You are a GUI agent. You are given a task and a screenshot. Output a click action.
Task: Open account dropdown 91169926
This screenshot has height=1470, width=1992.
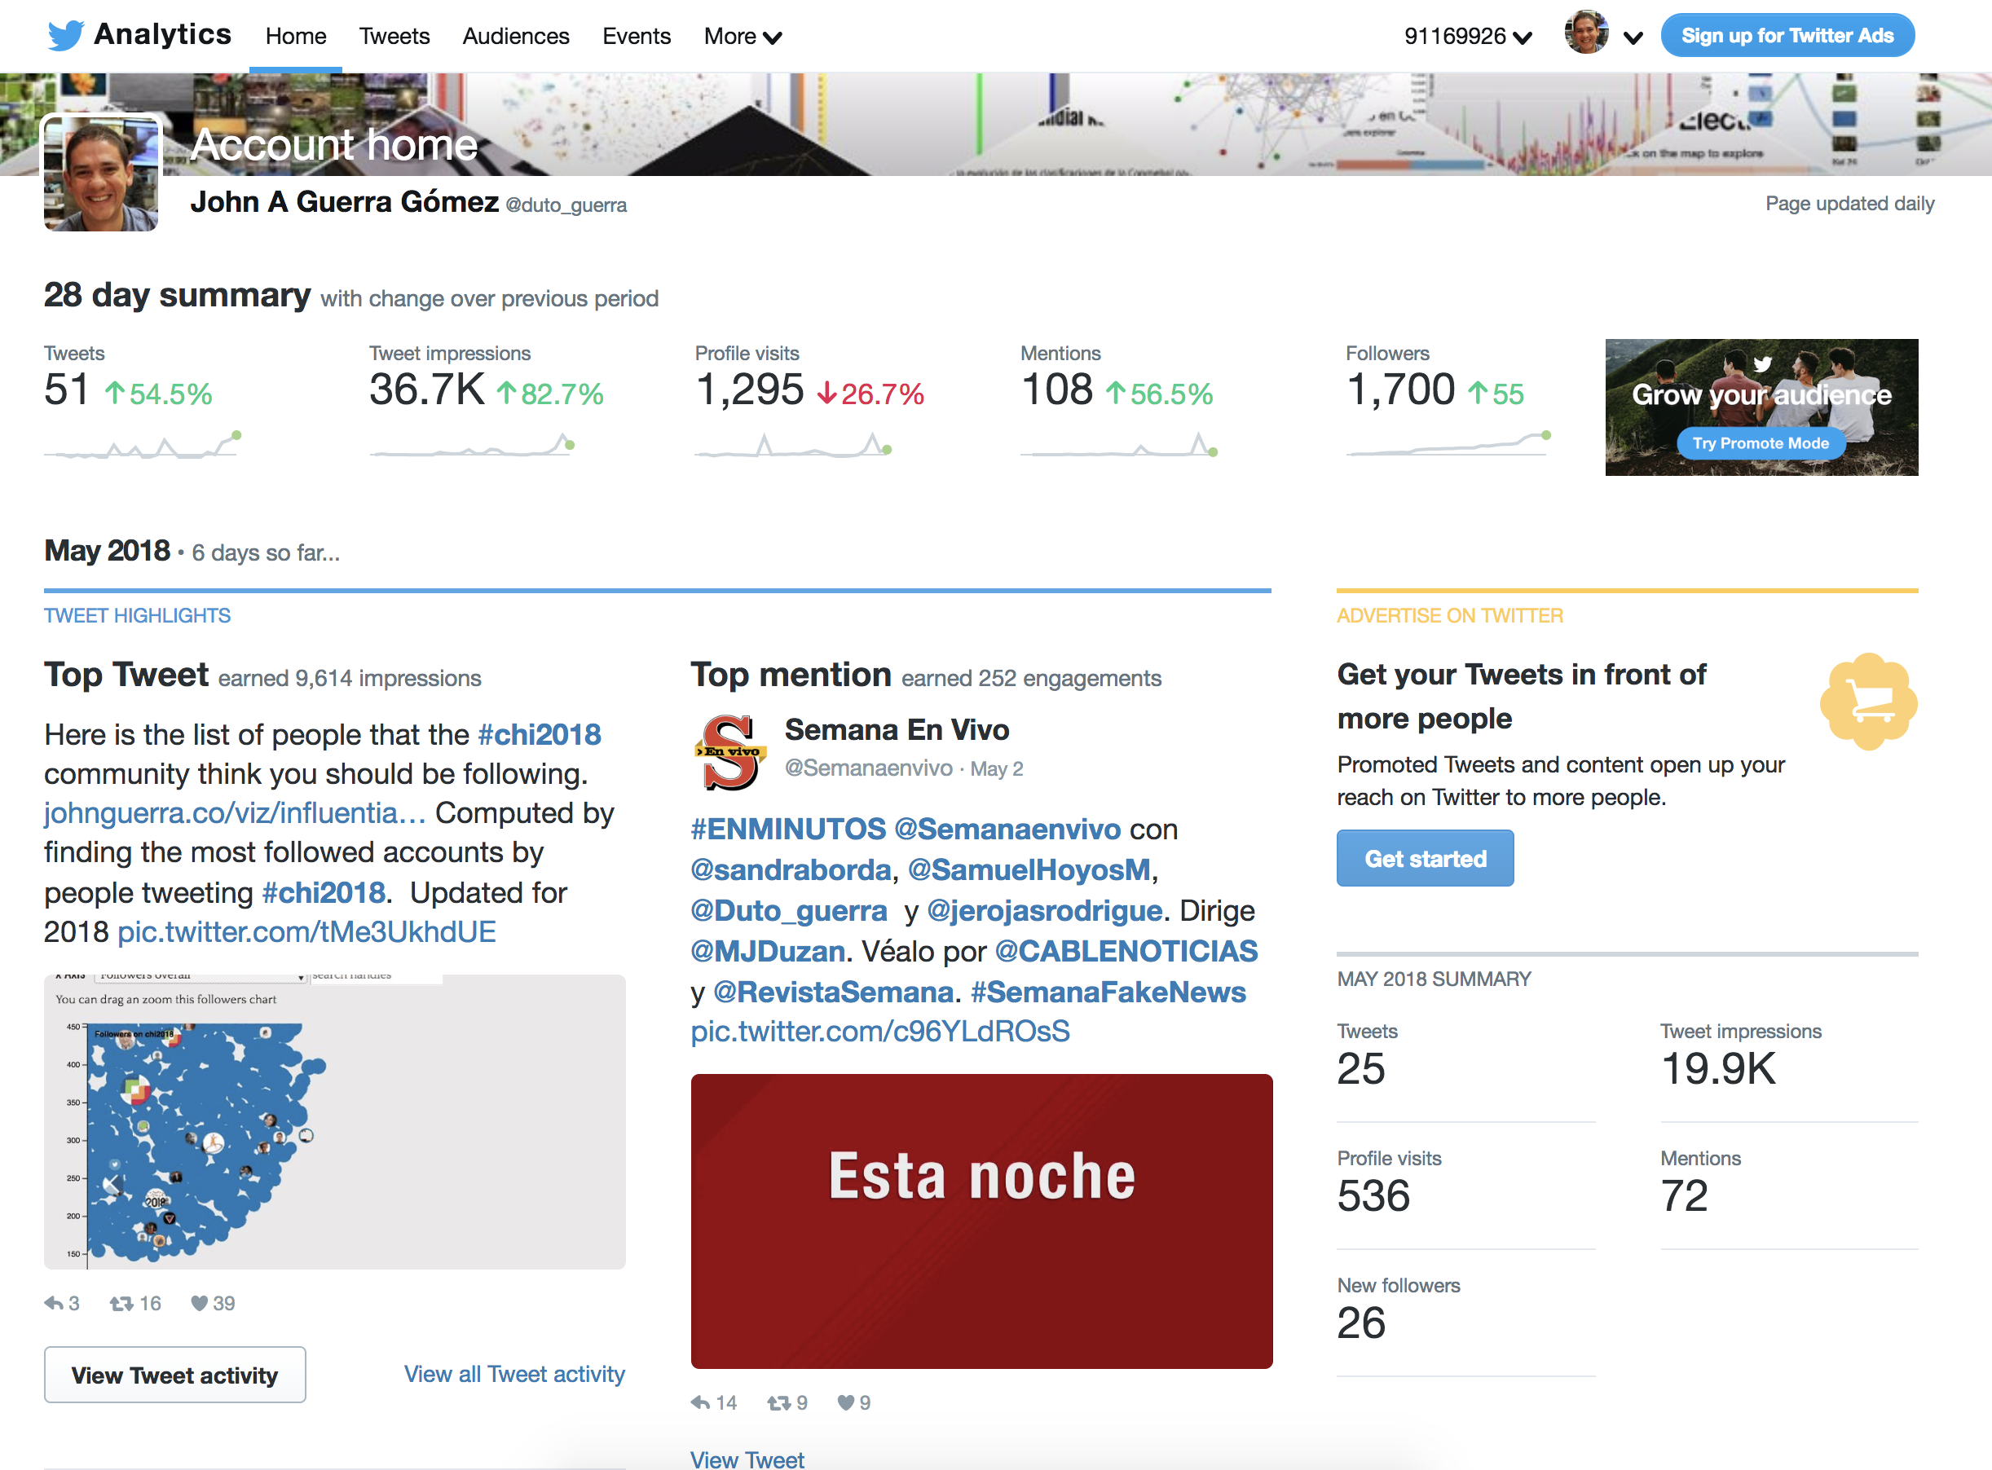pyautogui.click(x=1468, y=37)
